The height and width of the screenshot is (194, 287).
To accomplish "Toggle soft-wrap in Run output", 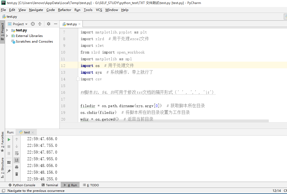I will (x=17, y=153).
